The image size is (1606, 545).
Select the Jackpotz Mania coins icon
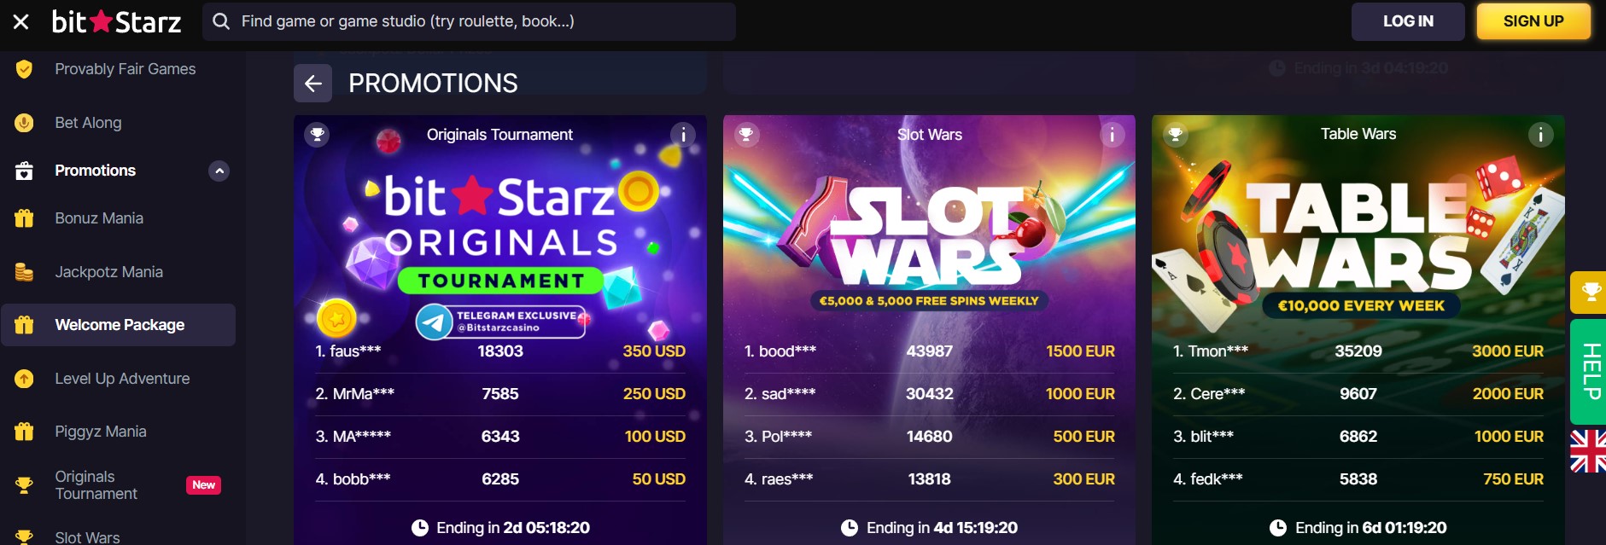(24, 271)
